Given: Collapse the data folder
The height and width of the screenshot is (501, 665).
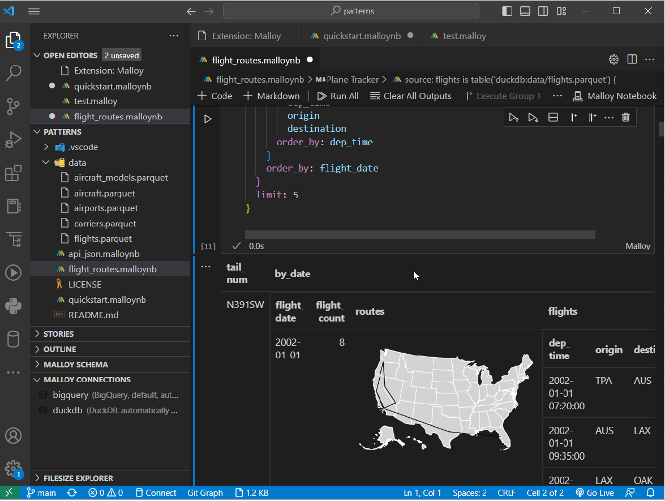Looking at the screenshot, I should (x=77, y=162).
